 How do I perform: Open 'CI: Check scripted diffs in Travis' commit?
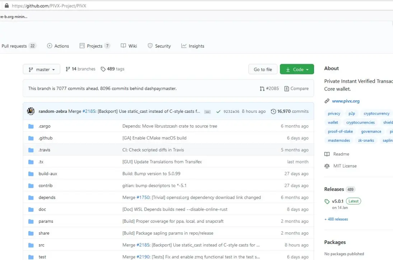pos(153,150)
